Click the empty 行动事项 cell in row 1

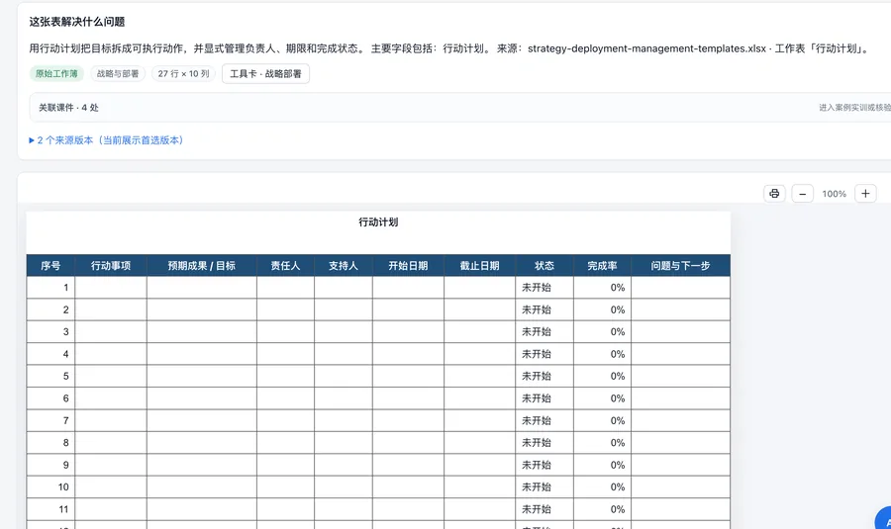click(x=111, y=287)
